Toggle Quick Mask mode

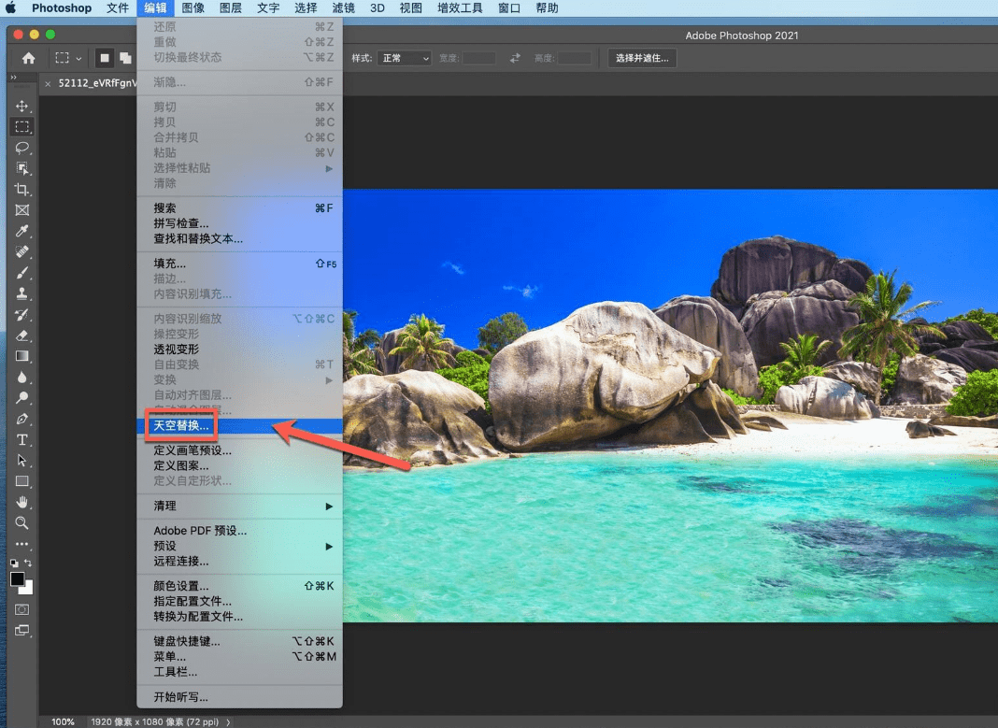tap(21, 609)
